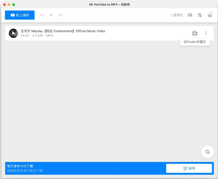Click the 04:31 · 4.3 MB · MP3 details
218x179 pixels.
pyautogui.click(x=37, y=36)
